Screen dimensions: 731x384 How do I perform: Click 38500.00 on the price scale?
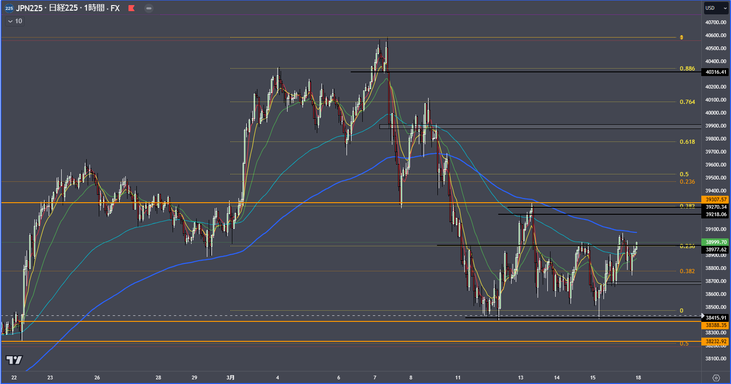(x=716, y=307)
